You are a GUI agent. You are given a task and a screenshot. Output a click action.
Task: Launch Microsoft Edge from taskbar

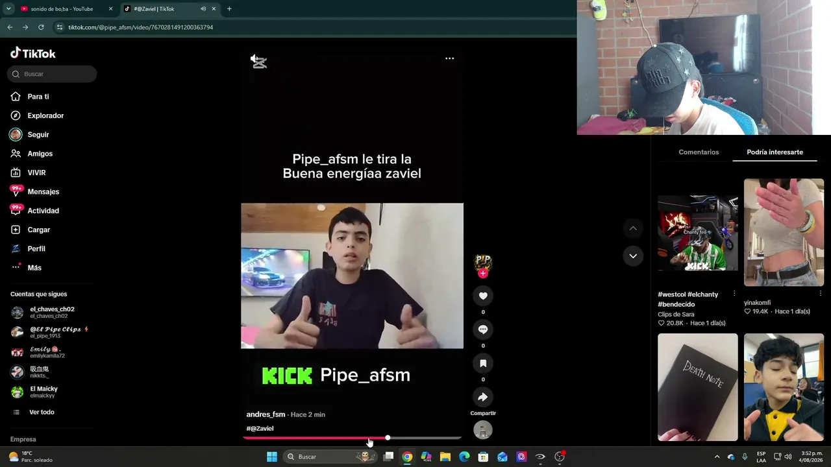click(464, 457)
